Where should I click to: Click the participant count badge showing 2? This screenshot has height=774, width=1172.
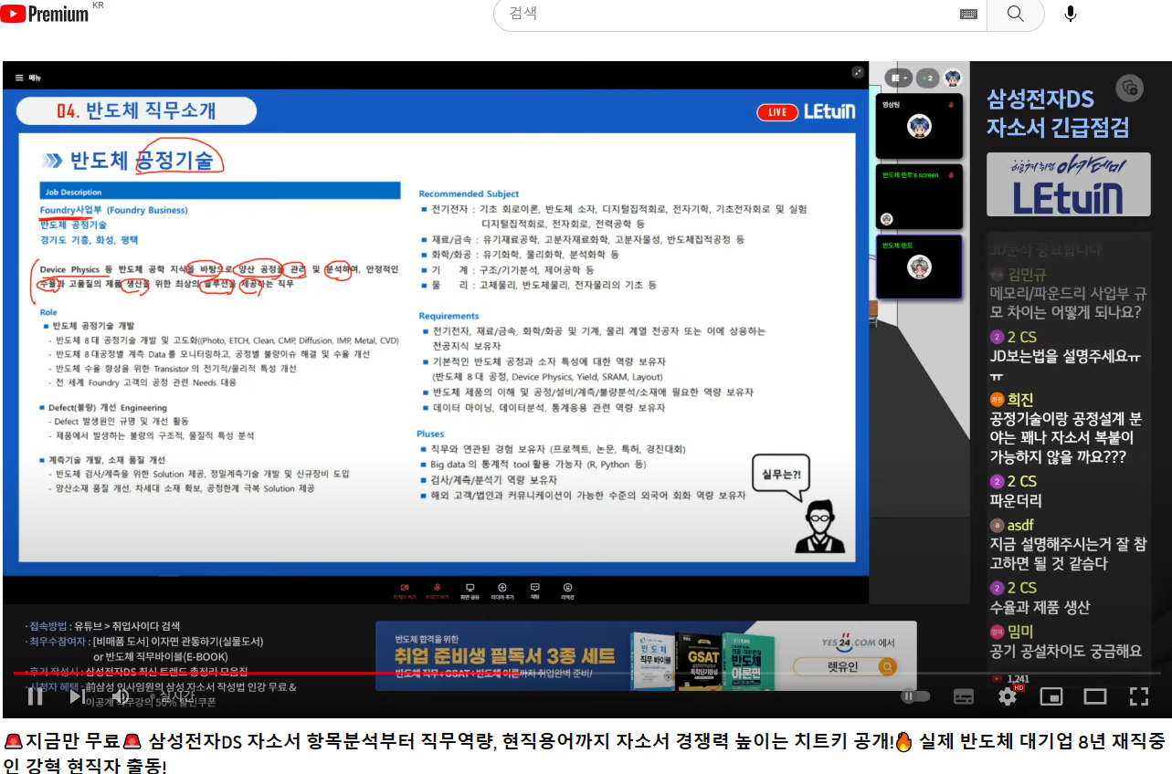pyautogui.click(x=927, y=78)
